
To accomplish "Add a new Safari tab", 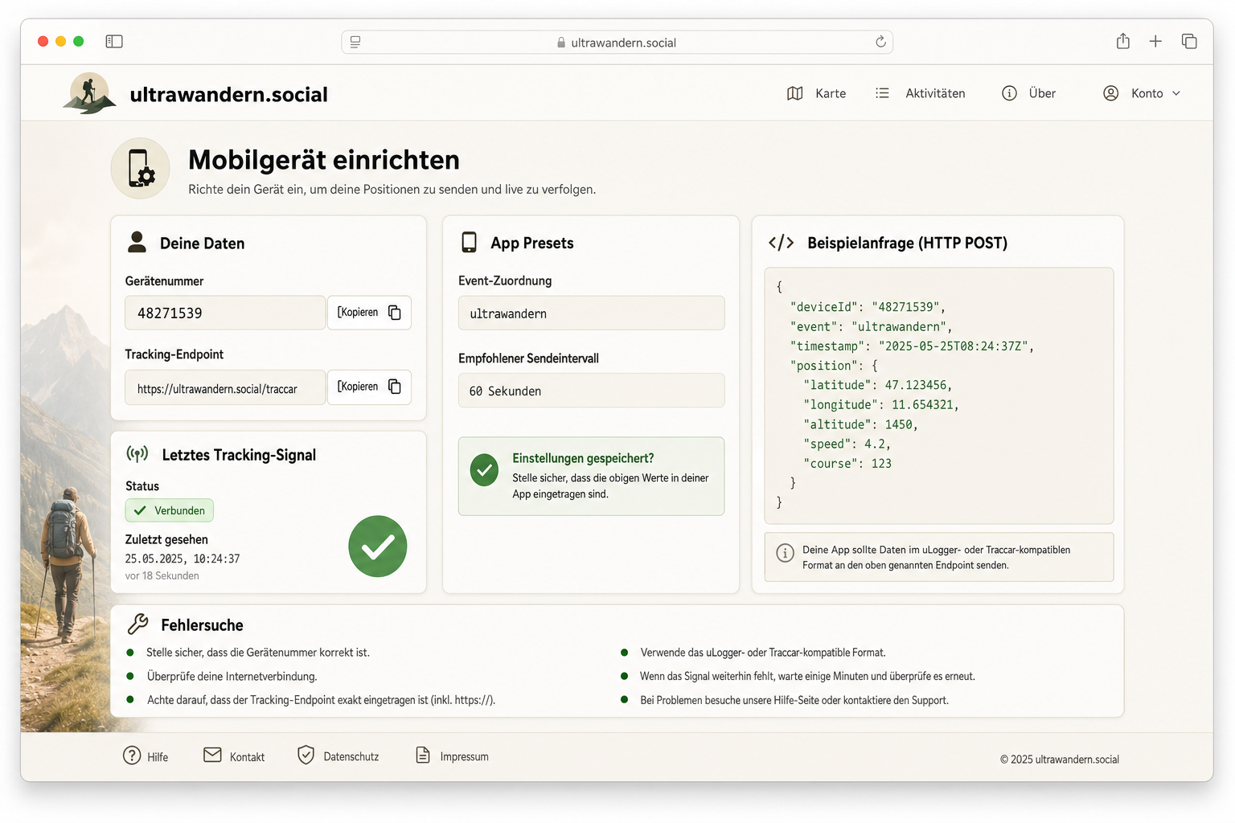I will point(1155,41).
